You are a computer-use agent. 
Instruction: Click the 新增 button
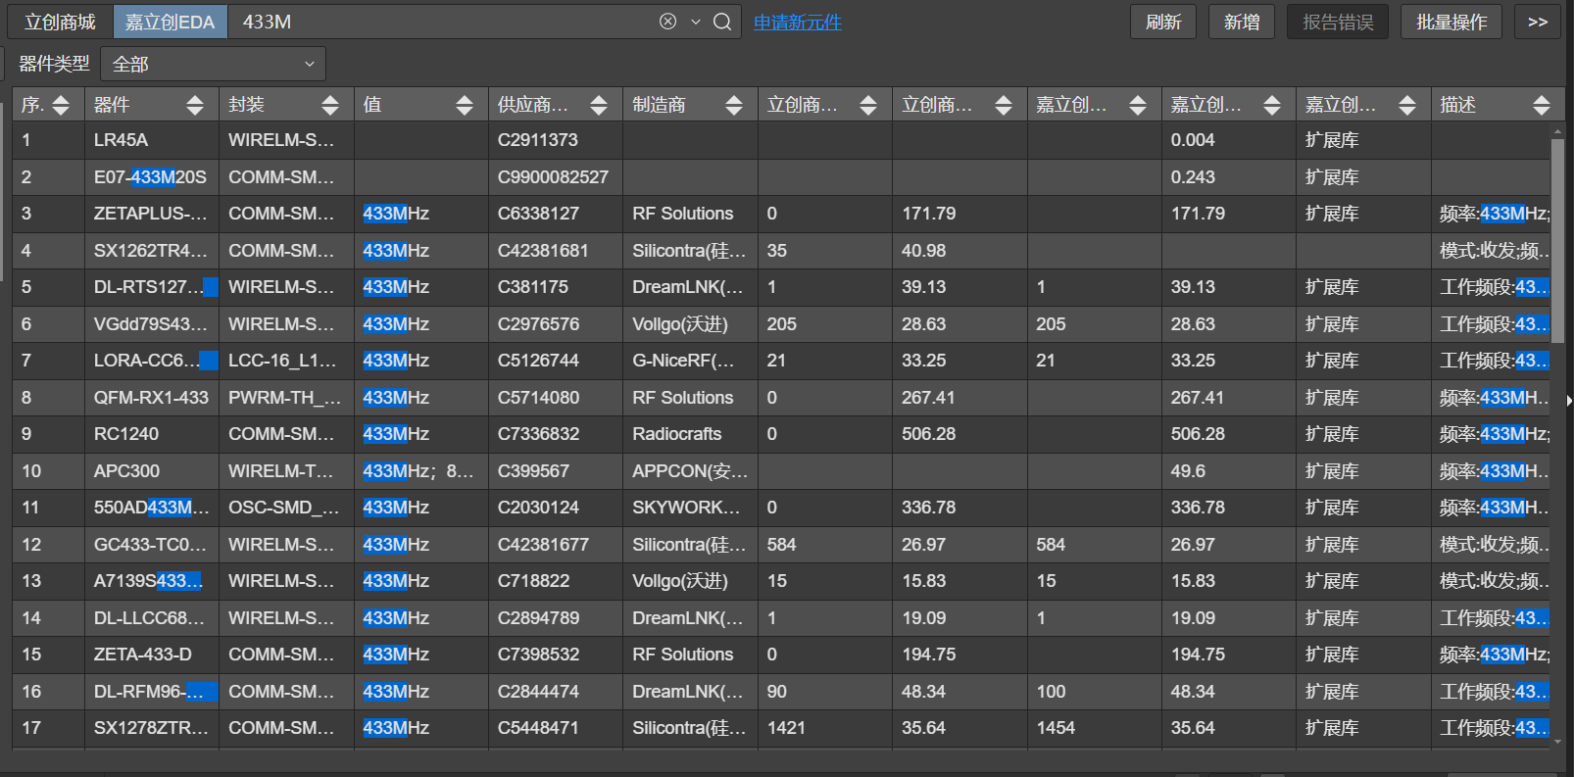[x=1242, y=22]
